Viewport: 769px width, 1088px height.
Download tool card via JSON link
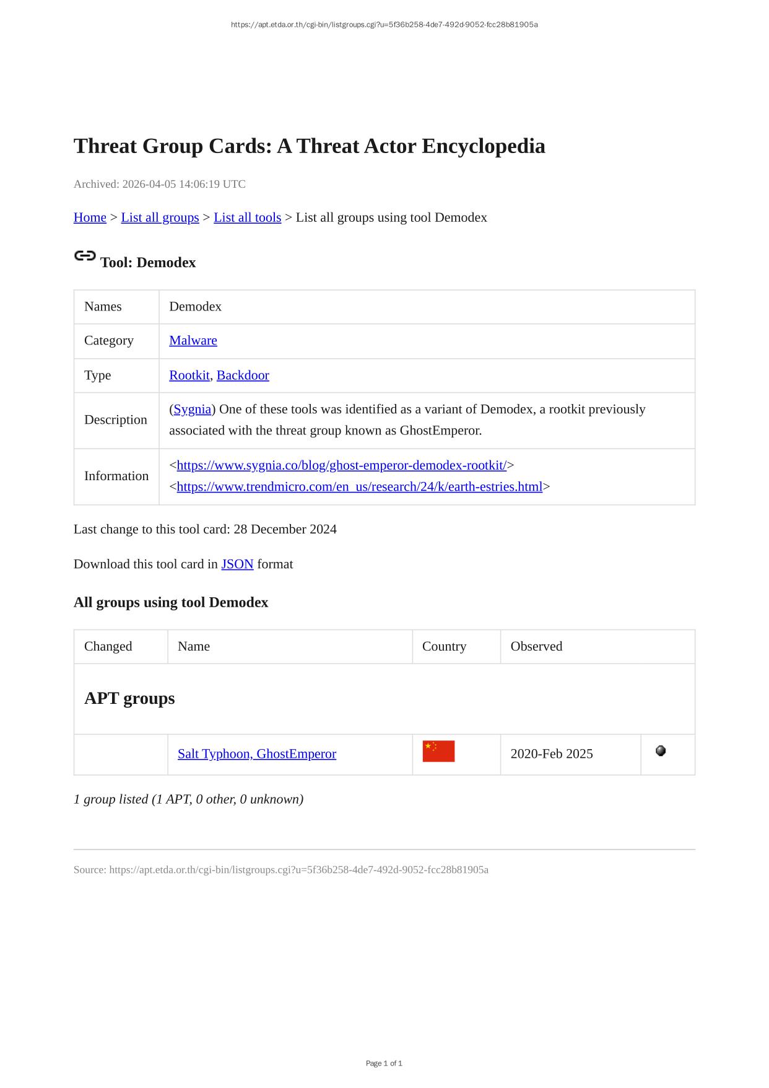click(237, 564)
